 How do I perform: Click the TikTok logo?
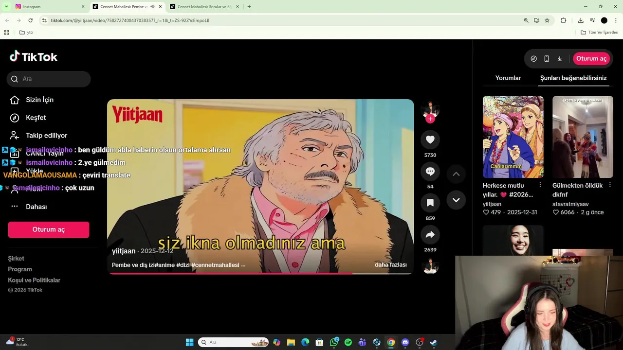pos(34,57)
